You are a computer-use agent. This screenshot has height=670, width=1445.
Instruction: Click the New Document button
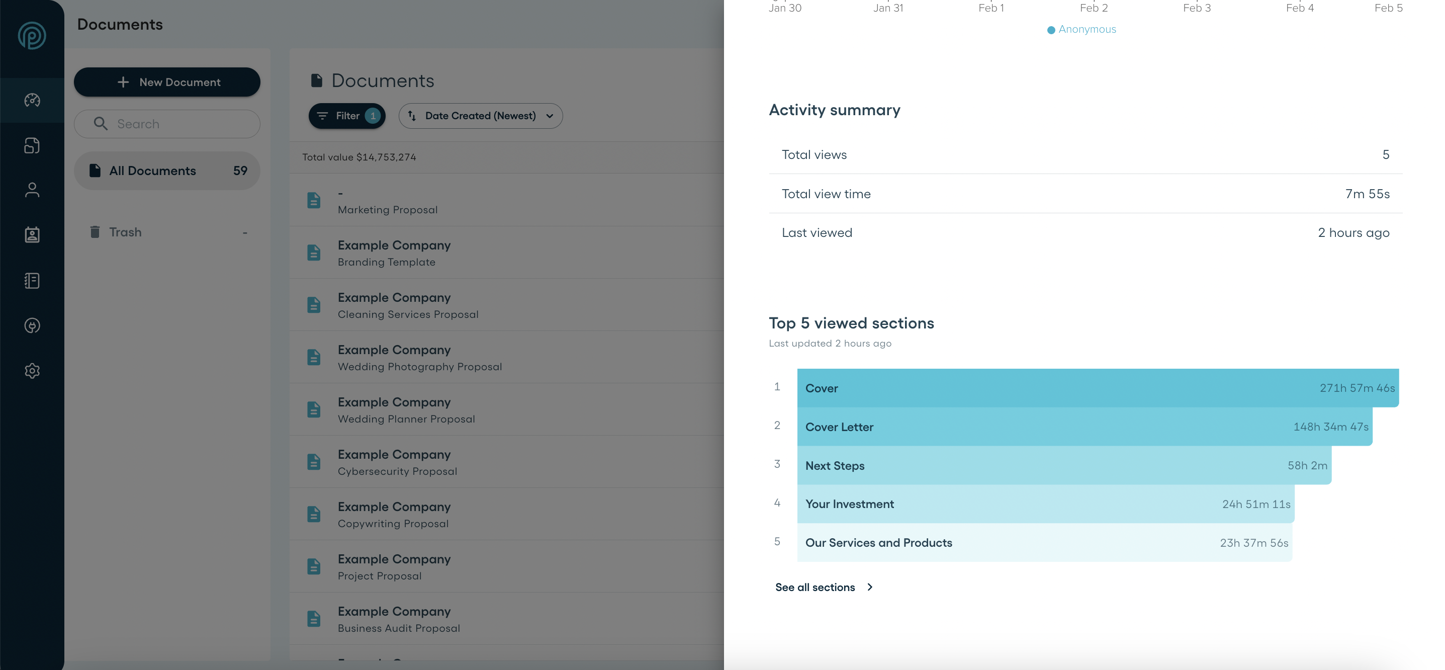point(166,82)
